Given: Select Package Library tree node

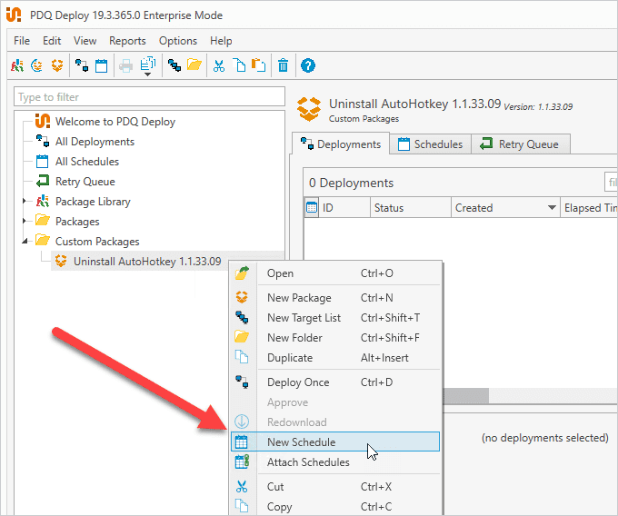Looking at the screenshot, I should click(93, 202).
